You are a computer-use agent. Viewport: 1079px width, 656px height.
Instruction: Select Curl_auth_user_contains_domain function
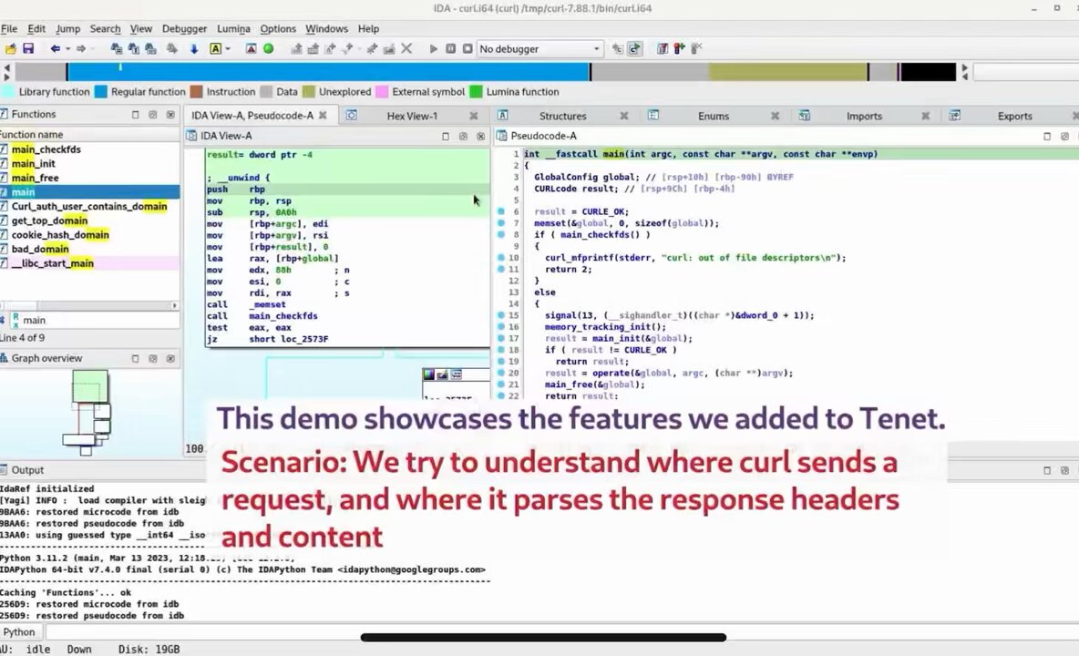89,206
